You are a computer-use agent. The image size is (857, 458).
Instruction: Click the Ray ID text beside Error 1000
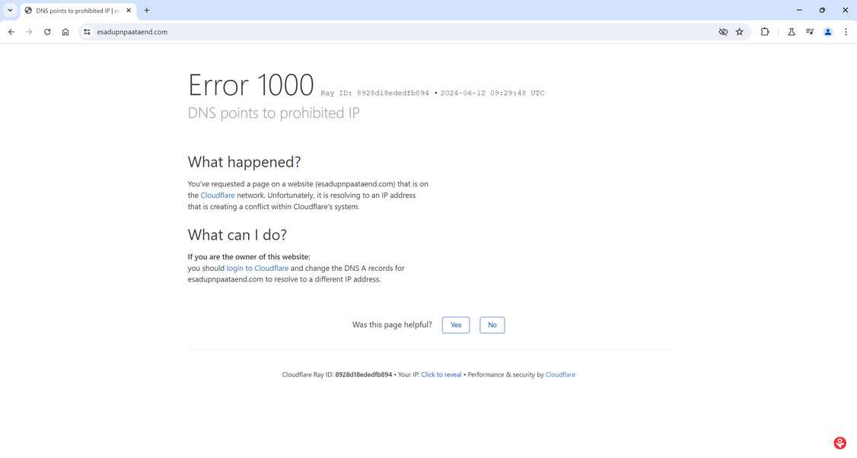[x=375, y=94]
